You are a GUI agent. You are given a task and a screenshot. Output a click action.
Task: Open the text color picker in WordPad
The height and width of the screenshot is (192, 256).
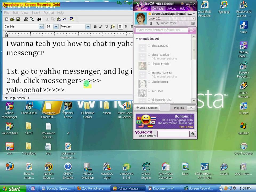113,27
